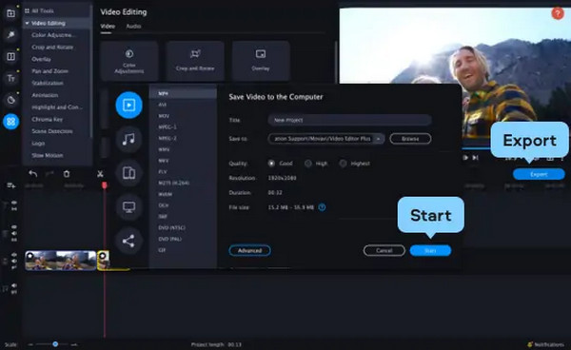Click the zoom out minus beside Scale slider
Screen dimensions: 571x350
[31, 344]
